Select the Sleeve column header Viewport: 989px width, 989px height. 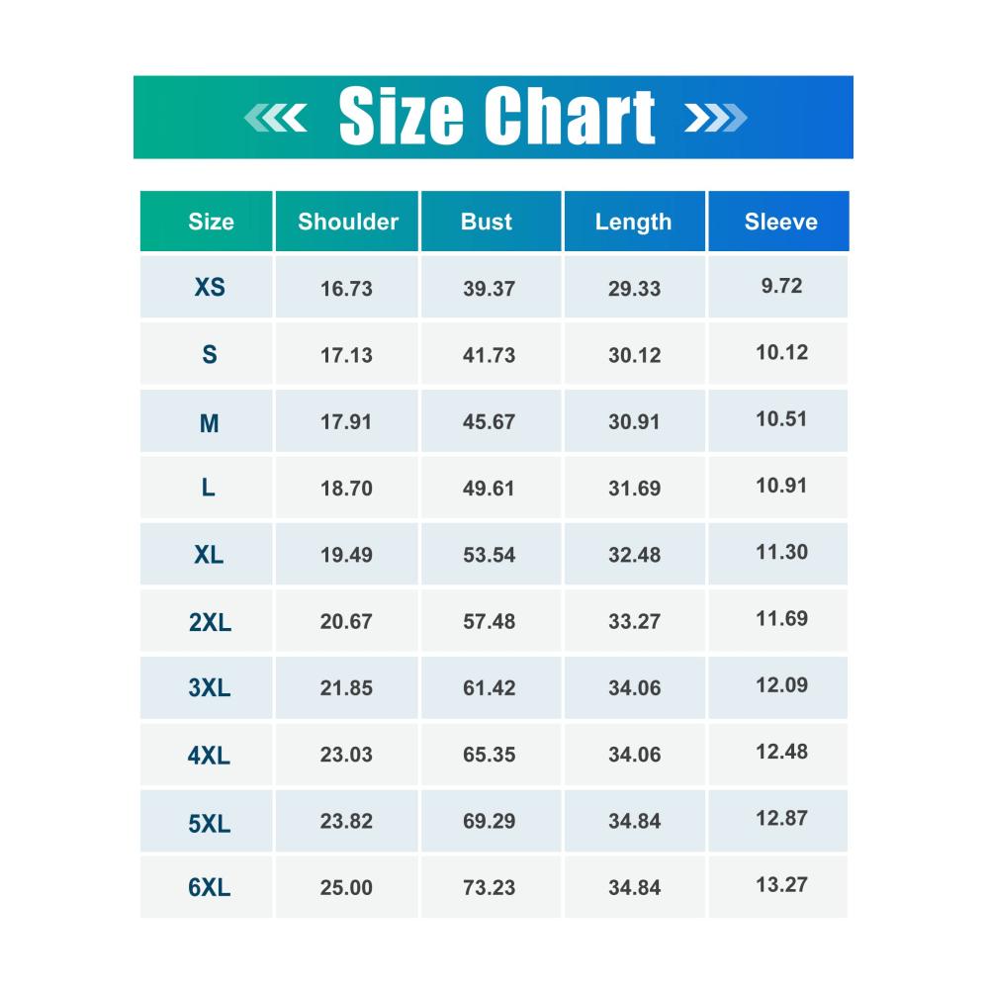pos(779,222)
